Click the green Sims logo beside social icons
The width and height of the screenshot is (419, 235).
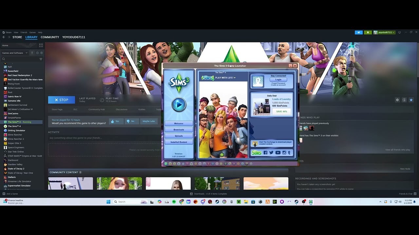coord(257,152)
